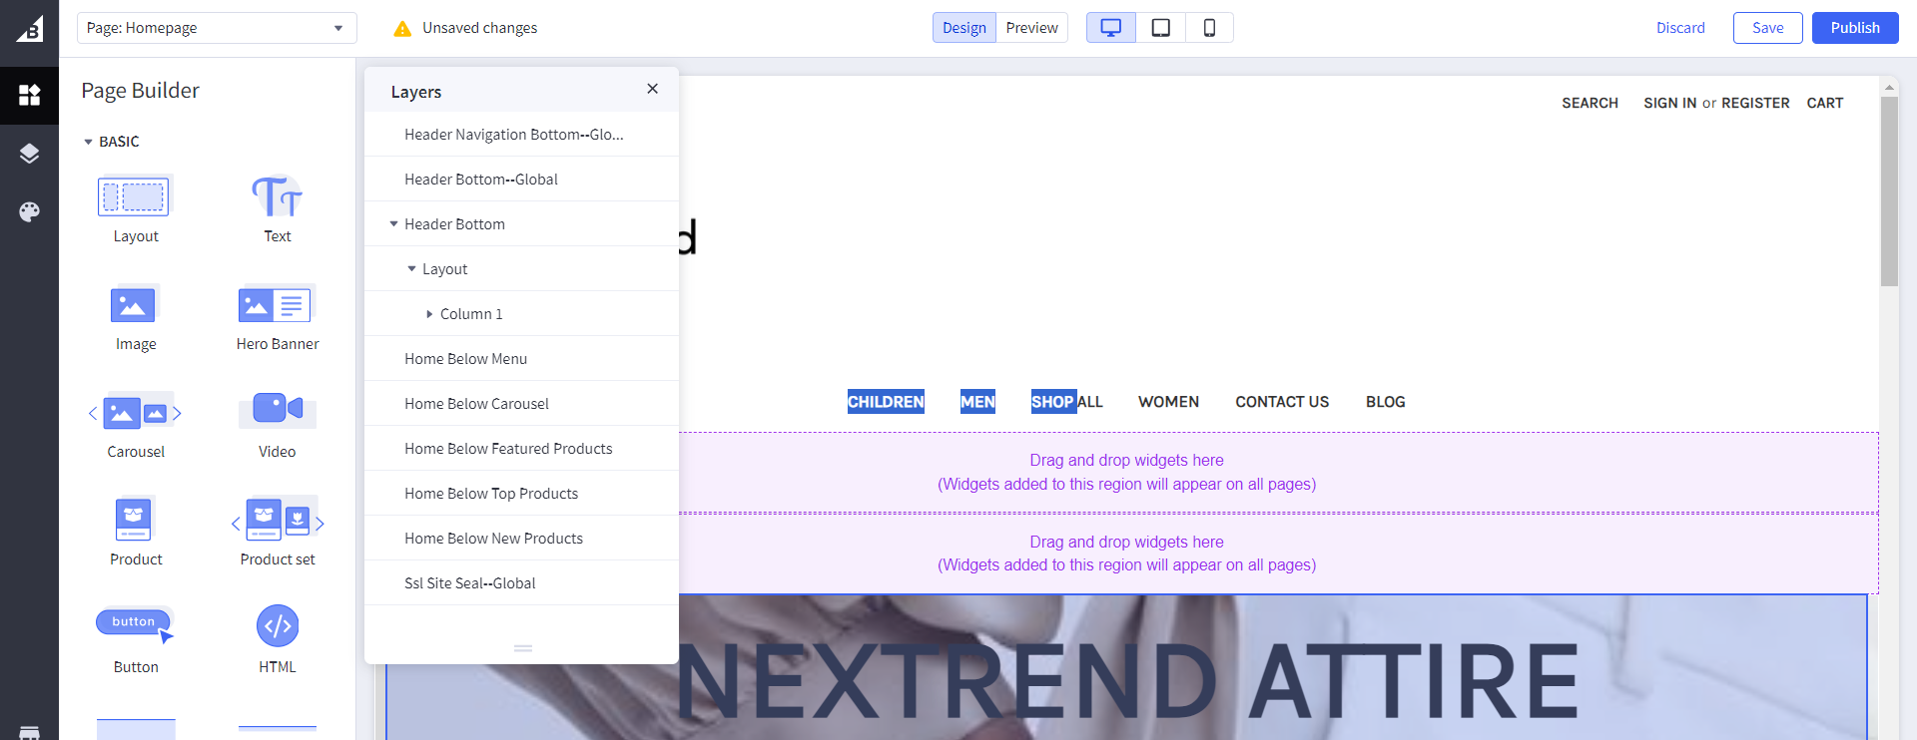Collapse the Layout layer

pyautogui.click(x=411, y=269)
